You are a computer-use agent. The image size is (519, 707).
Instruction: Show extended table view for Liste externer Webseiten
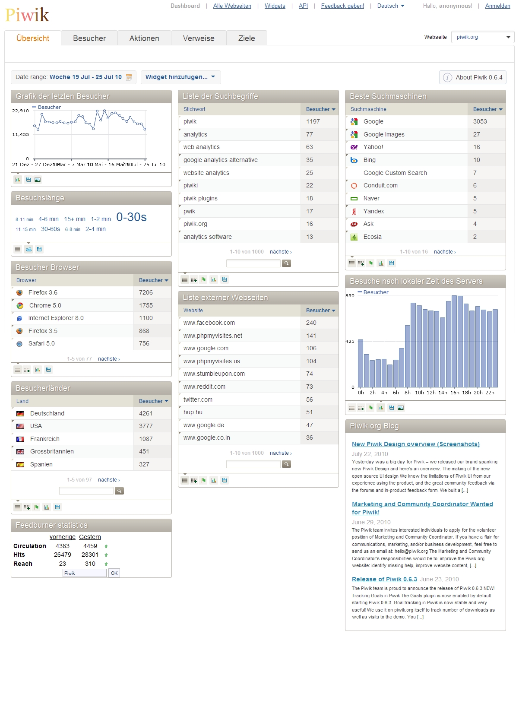click(x=194, y=480)
